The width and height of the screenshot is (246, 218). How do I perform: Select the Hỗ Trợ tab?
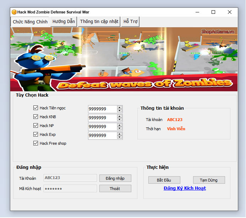[130, 22]
